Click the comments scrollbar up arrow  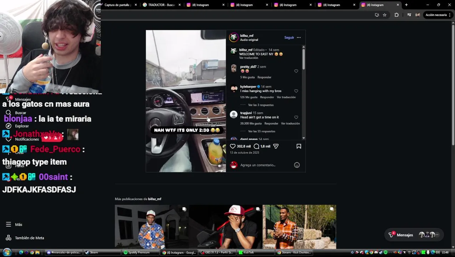click(x=304, y=47)
